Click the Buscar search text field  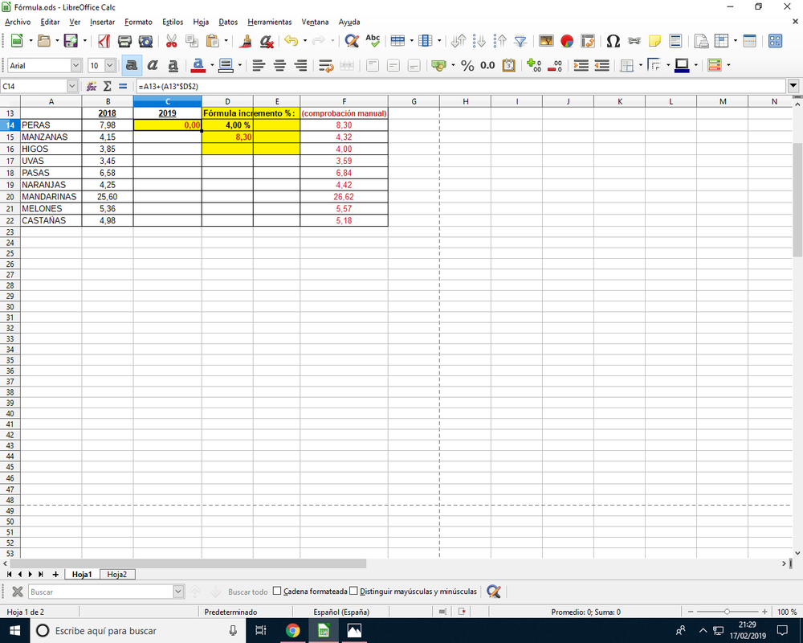point(100,592)
